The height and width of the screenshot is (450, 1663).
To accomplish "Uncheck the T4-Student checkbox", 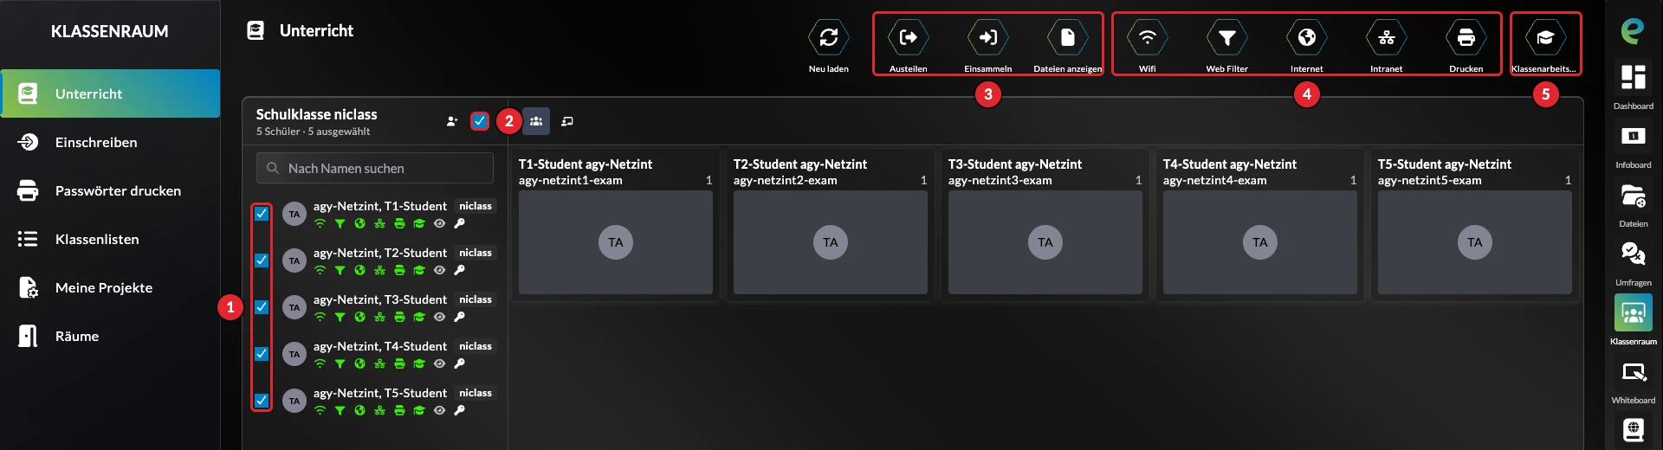I will (x=262, y=354).
